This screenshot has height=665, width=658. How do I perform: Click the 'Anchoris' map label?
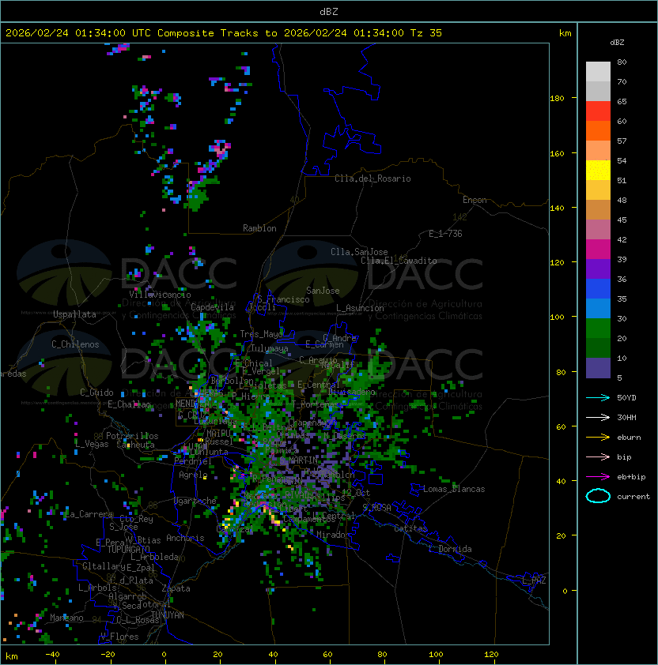pos(185,538)
